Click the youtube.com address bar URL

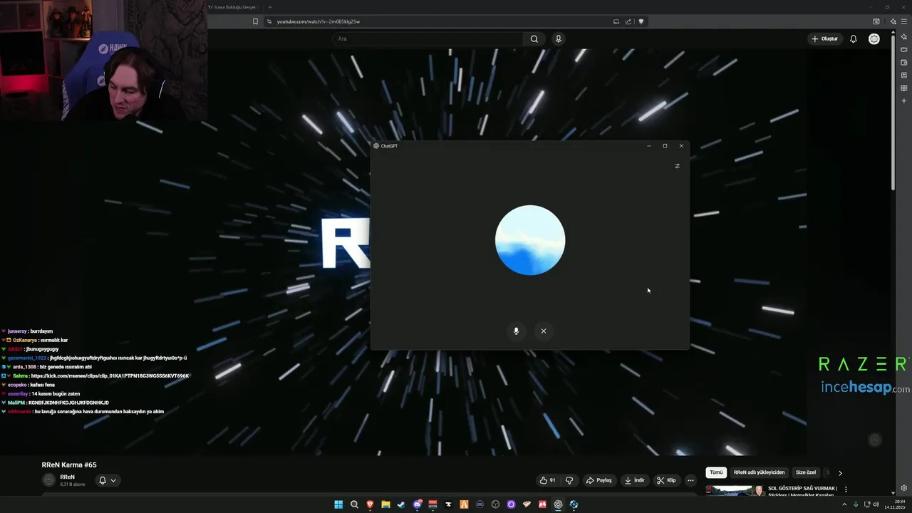pyautogui.click(x=318, y=21)
